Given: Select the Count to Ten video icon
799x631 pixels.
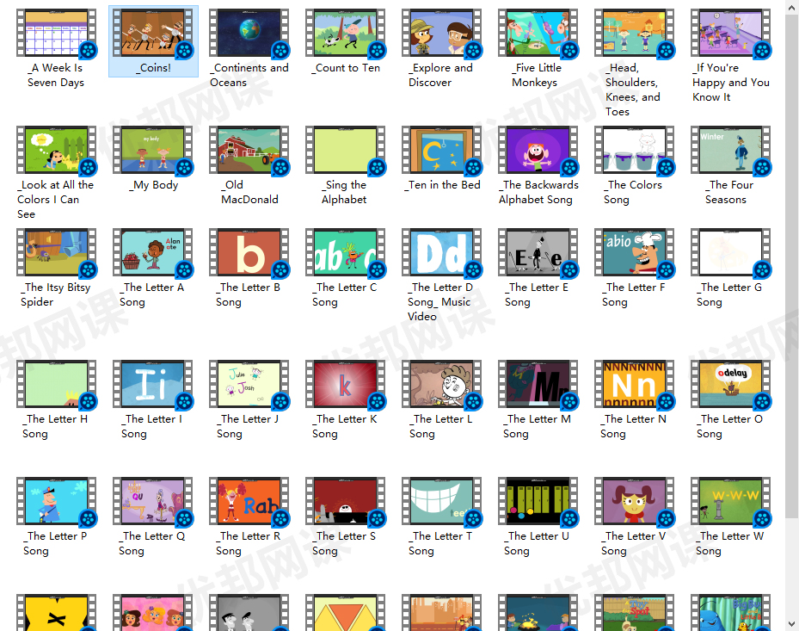Looking at the screenshot, I should point(346,33).
